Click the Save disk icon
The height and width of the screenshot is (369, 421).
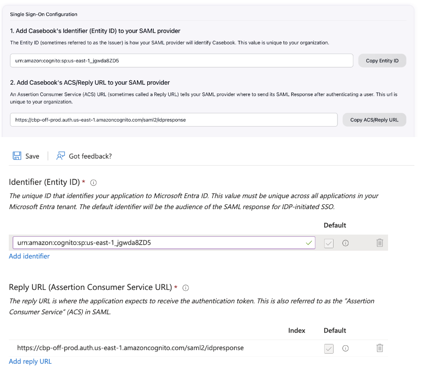coord(17,156)
